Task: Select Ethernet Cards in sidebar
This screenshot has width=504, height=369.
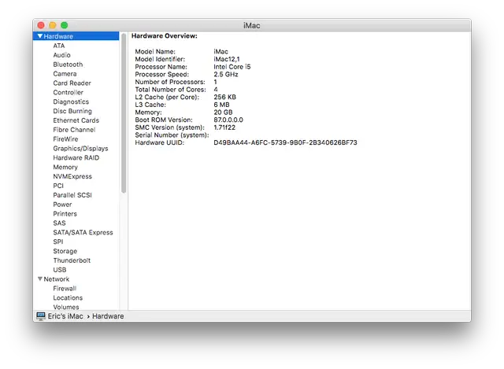Action: 76,120
